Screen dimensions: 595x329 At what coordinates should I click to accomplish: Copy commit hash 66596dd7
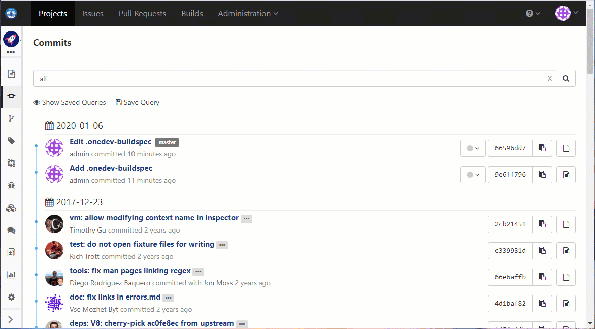[x=542, y=148]
